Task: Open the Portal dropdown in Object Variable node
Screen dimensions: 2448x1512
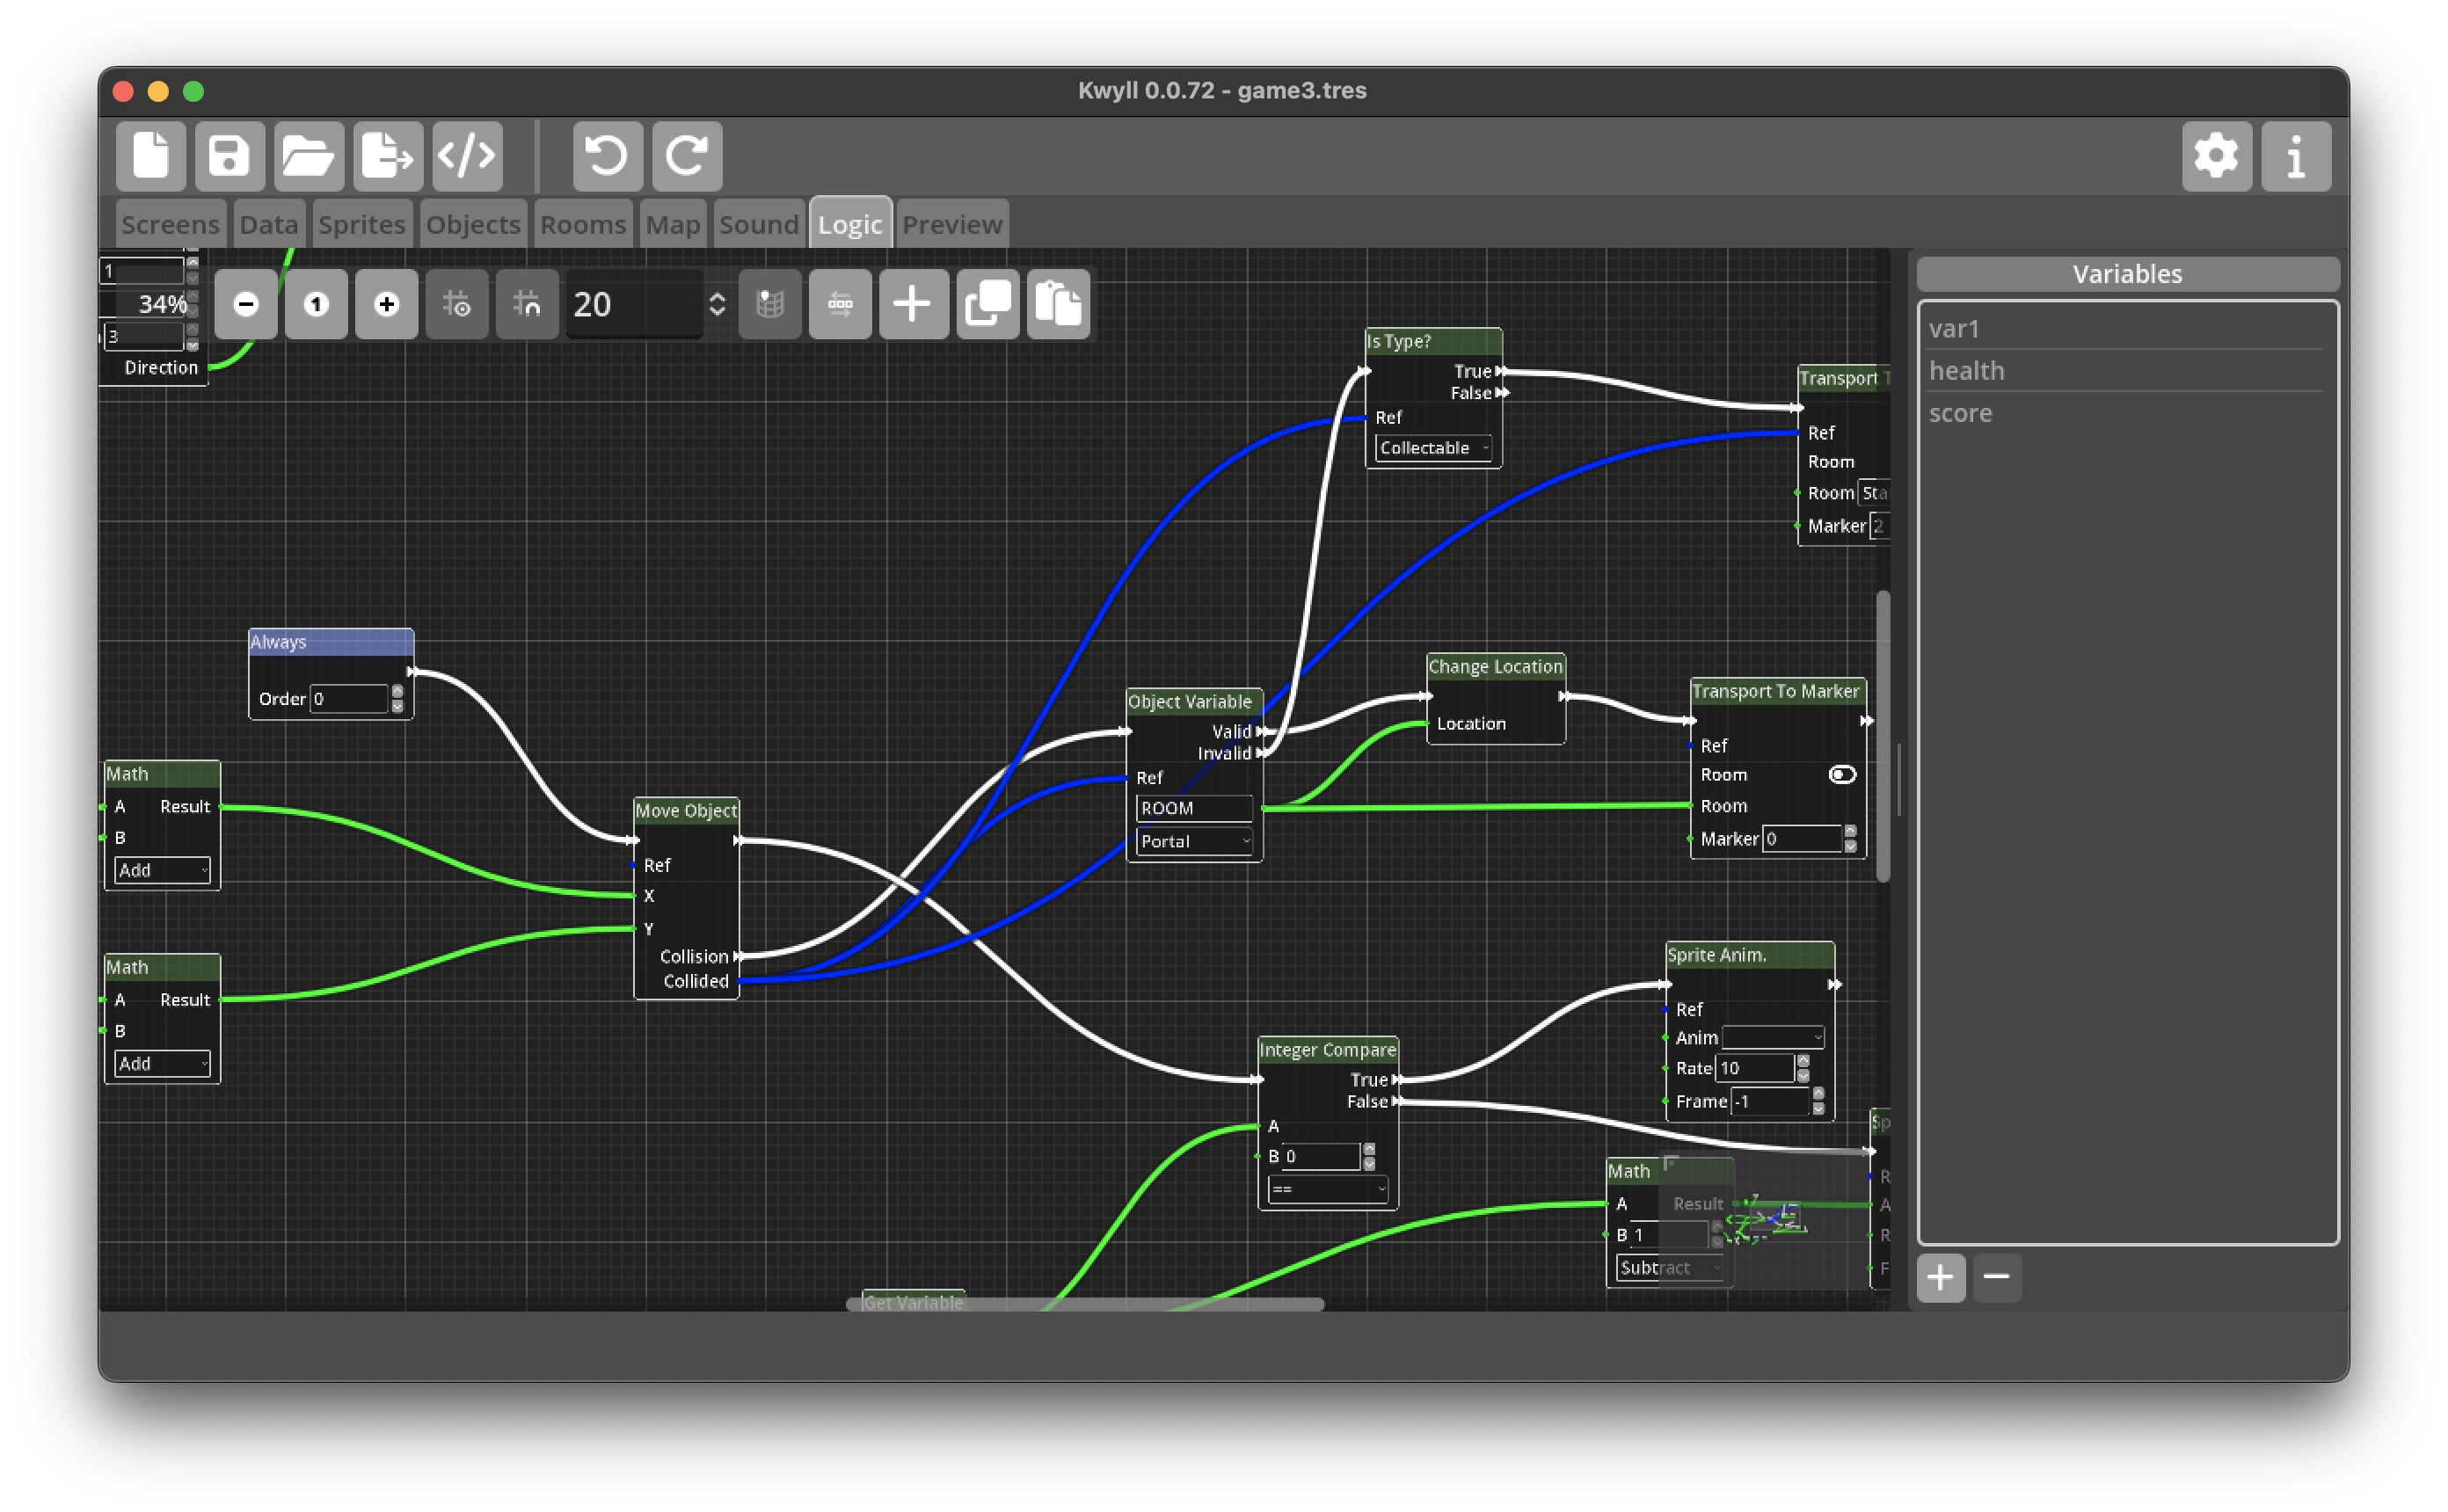Action: (x=1193, y=841)
